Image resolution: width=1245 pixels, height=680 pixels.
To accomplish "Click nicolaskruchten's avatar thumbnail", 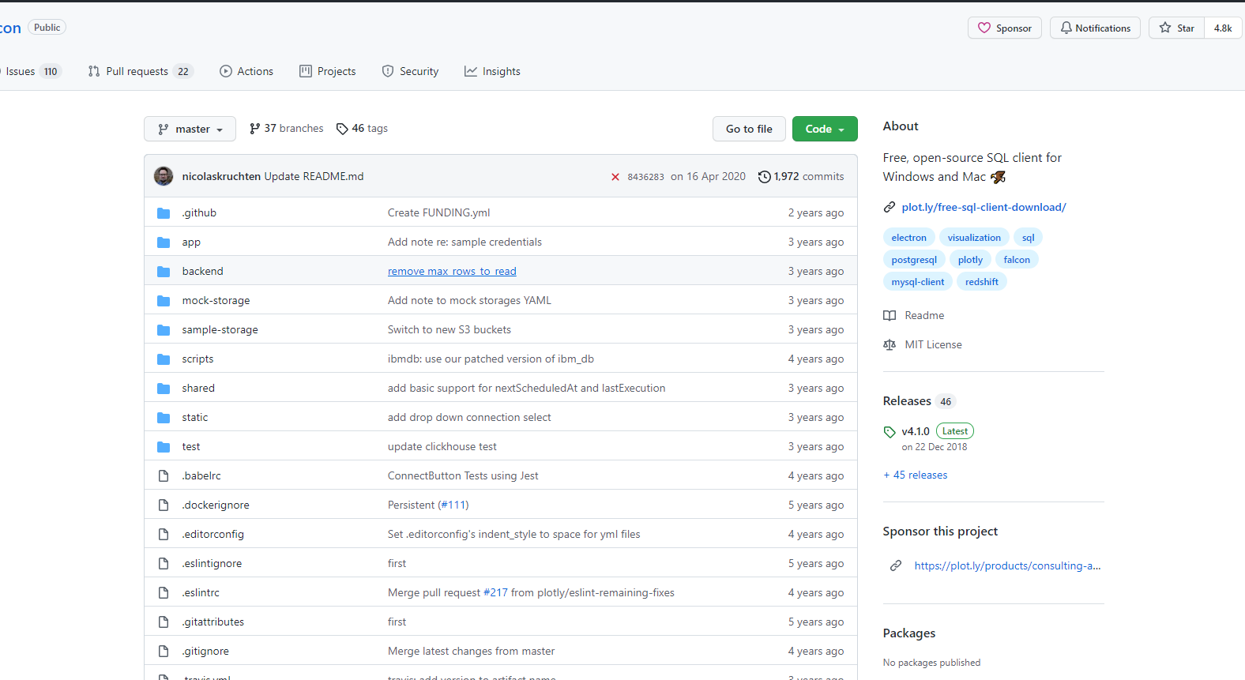I will [164, 176].
